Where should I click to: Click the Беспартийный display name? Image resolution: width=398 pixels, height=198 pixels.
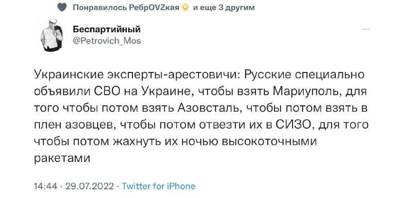click(106, 29)
